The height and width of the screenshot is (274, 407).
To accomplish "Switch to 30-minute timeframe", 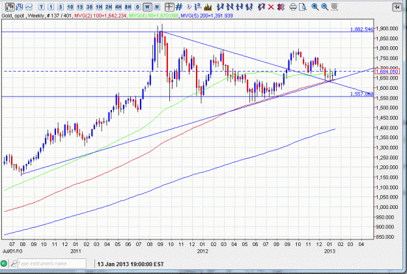I will [90, 7].
